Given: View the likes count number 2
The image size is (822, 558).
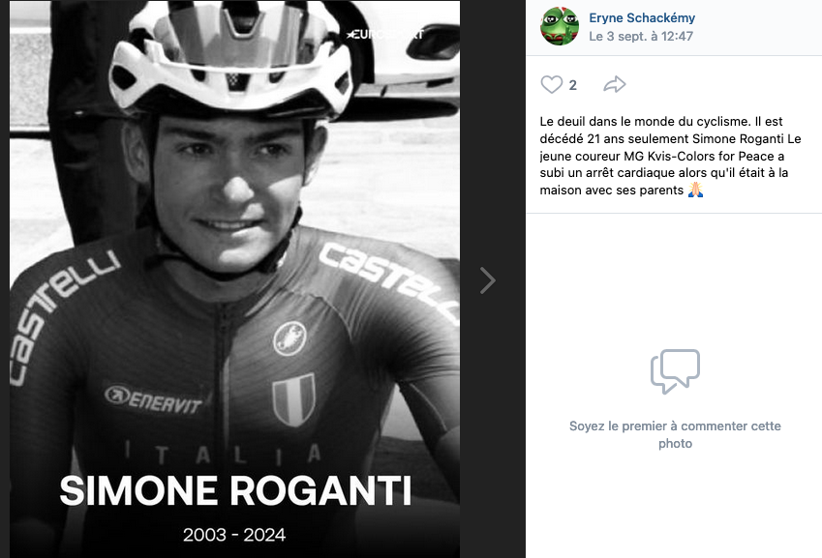Looking at the screenshot, I should [573, 85].
